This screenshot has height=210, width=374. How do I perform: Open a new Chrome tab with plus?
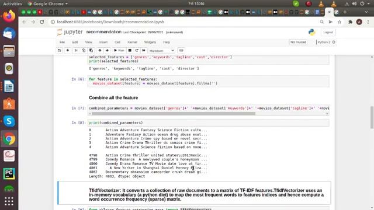tap(345, 12)
